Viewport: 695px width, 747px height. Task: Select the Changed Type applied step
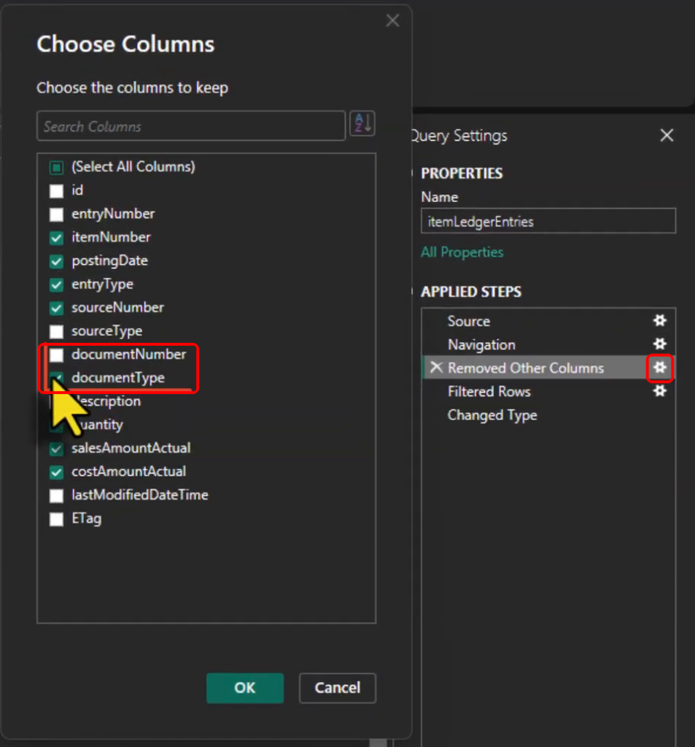pyautogui.click(x=492, y=415)
